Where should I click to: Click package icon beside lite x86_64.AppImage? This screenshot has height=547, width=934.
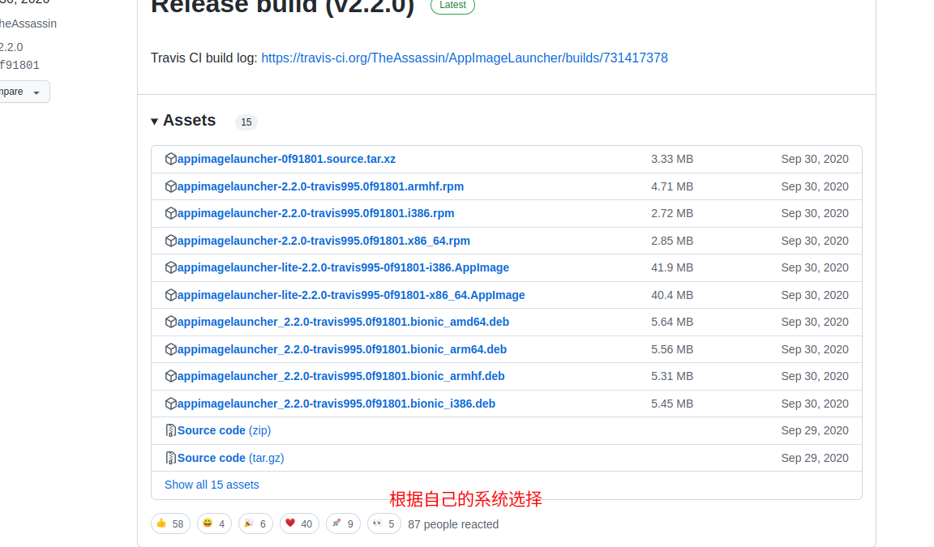(171, 295)
